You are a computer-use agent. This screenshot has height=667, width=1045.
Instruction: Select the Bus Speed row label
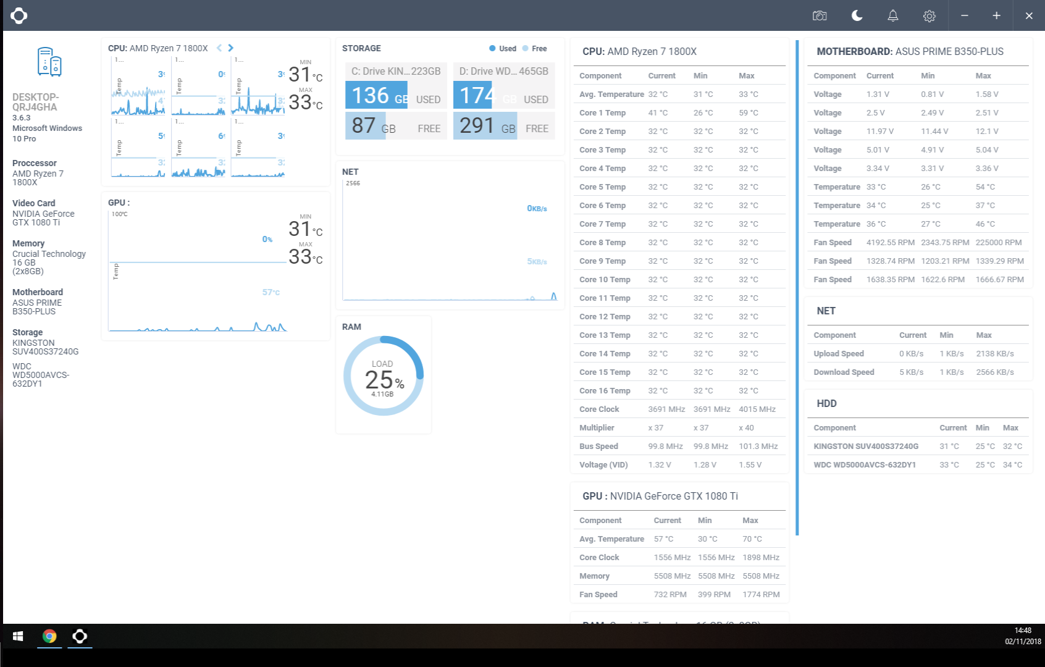(598, 447)
